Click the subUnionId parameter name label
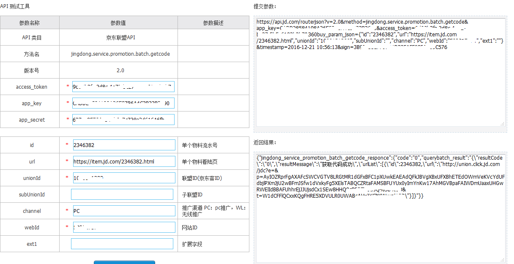The image size is (514, 264). (32, 195)
